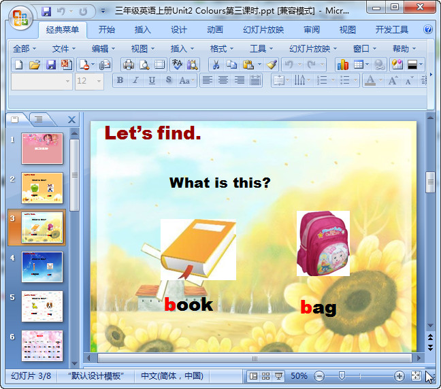Open the Change Case Aa dropdown
The height and width of the screenshot is (389, 441).
tap(186, 80)
